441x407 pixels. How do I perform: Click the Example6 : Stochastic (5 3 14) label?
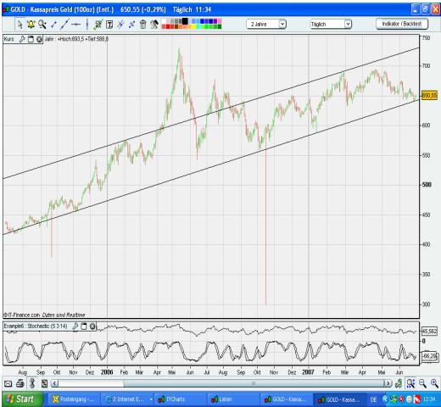pyautogui.click(x=36, y=326)
